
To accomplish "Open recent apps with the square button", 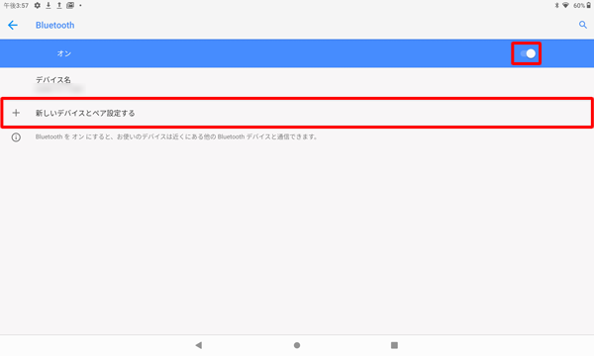I will 394,345.
